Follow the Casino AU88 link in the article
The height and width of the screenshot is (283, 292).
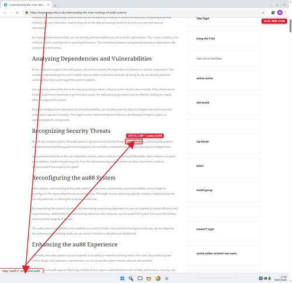tap(134, 141)
